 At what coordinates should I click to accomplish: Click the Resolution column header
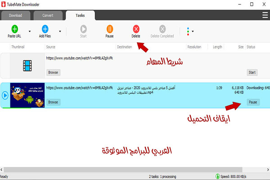pos(194,47)
